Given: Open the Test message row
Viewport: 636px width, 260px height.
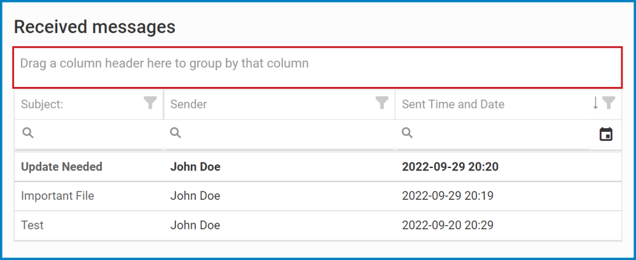Looking at the screenshot, I should tap(317, 225).
